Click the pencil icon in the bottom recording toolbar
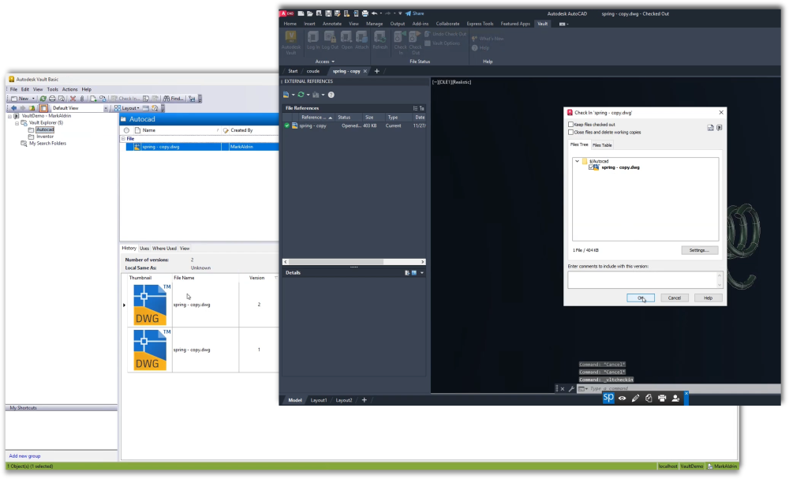This screenshot has width=789, height=479. 635,398
